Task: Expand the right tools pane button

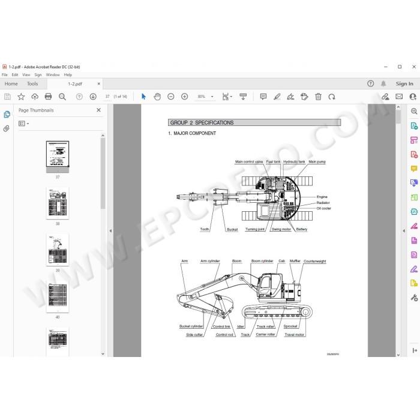Action: [415, 350]
